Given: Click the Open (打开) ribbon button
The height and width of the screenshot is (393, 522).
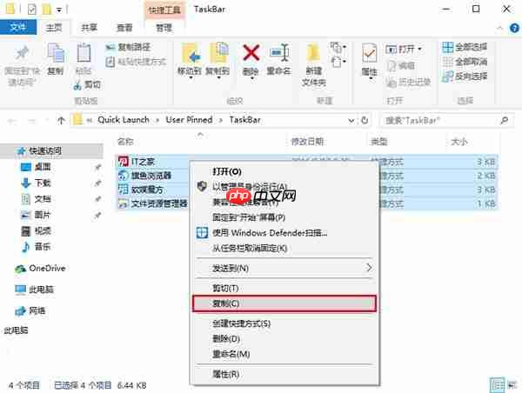Looking at the screenshot, I should [404, 50].
